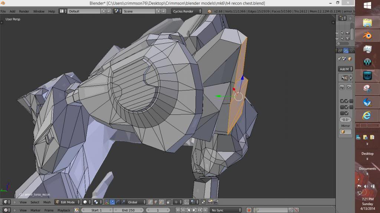
Task: Toggle visibility eye in outliner top row
Action: pyautogui.click(x=337, y=33)
